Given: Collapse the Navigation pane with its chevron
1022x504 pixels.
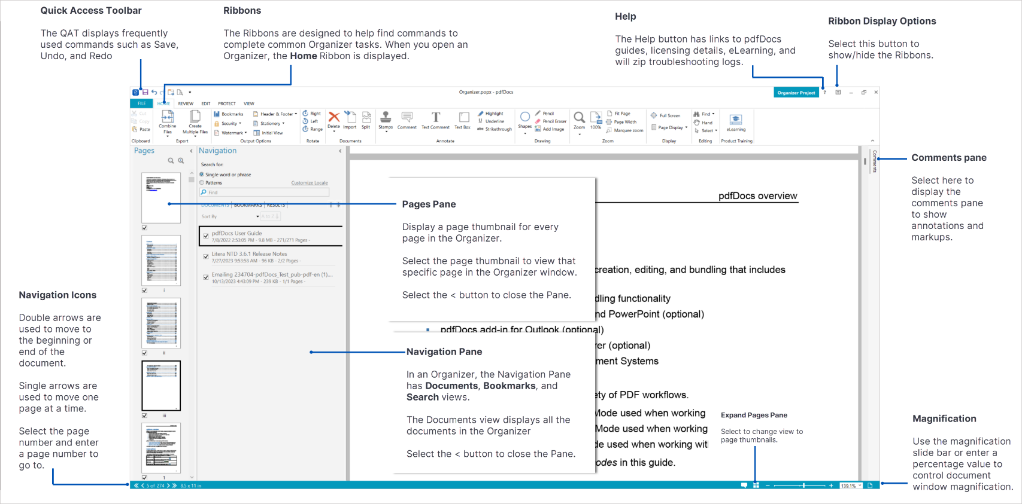Looking at the screenshot, I should point(340,151).
